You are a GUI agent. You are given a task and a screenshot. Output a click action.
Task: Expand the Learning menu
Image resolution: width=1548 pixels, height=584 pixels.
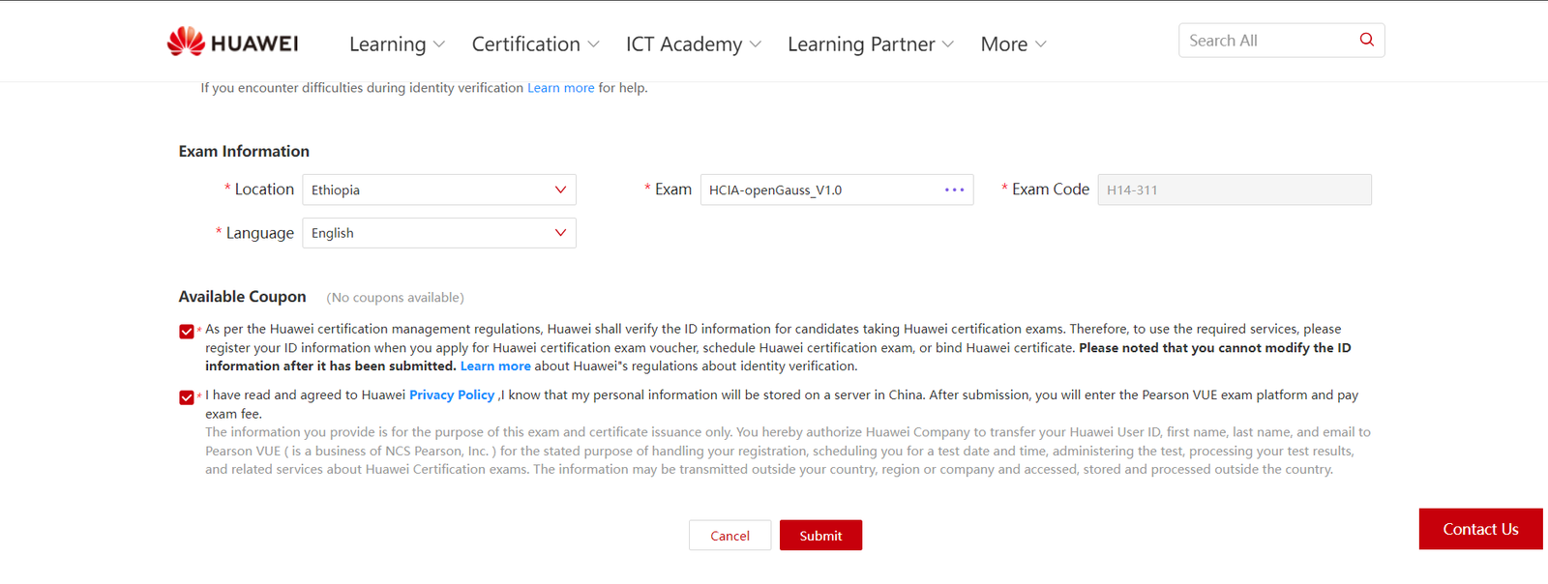[397, 44]
